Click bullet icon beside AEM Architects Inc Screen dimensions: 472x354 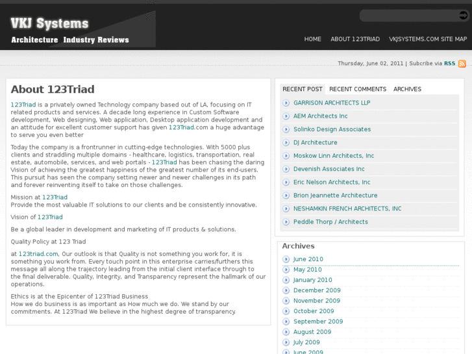pos(286,116)
